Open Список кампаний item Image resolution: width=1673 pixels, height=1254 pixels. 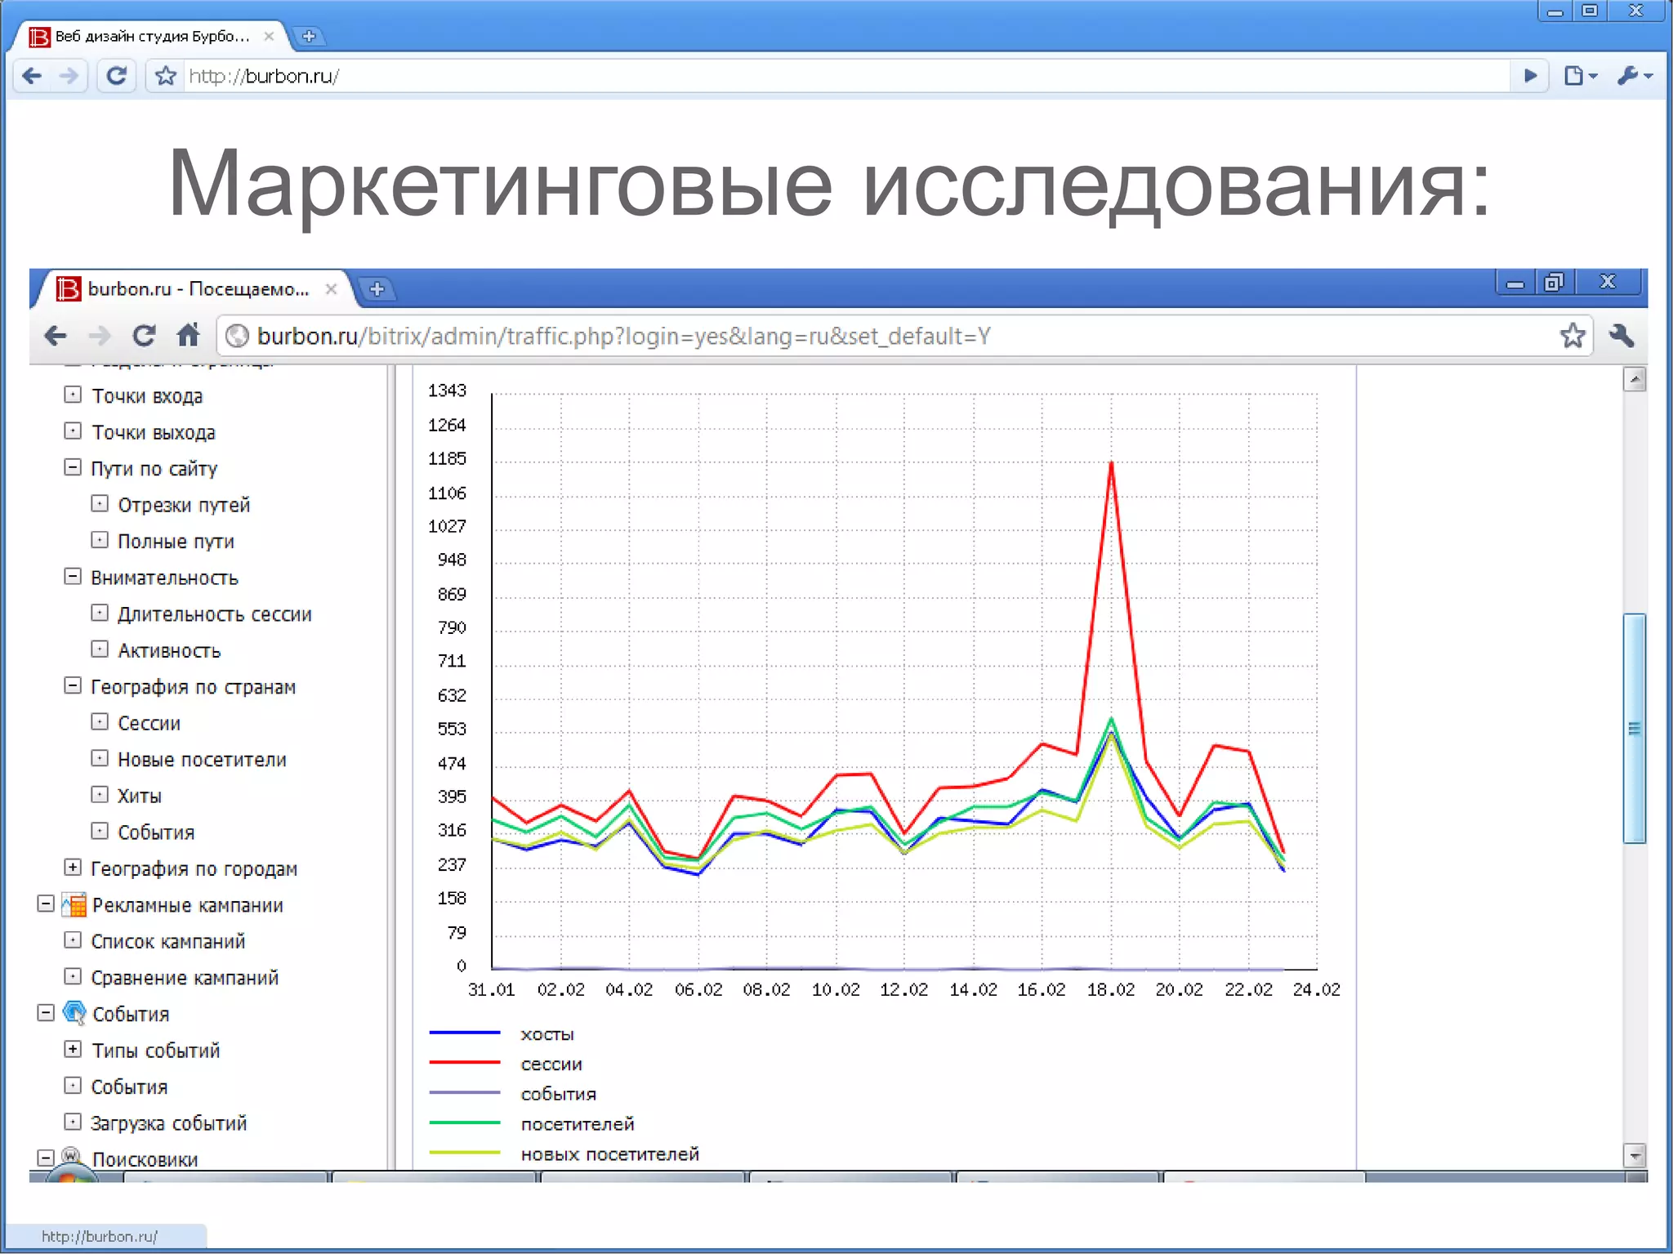[x=167, y=941]
